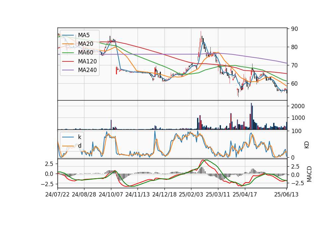Click the 24/12/18 date axis label
Viewport: 319px width, 229px height.
[x=164, y=194]
